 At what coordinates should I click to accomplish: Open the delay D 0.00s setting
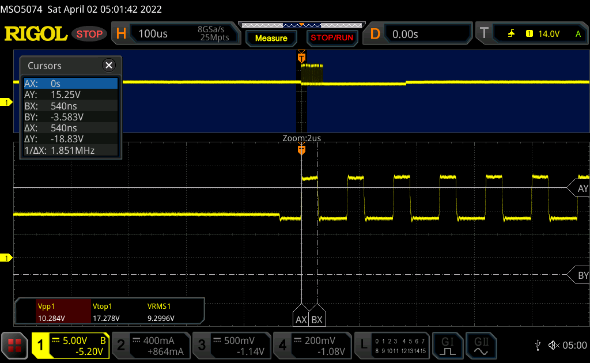418,34
